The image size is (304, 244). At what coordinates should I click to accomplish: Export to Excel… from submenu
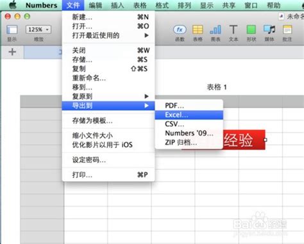pyautogui.click(x=189, y=115)
